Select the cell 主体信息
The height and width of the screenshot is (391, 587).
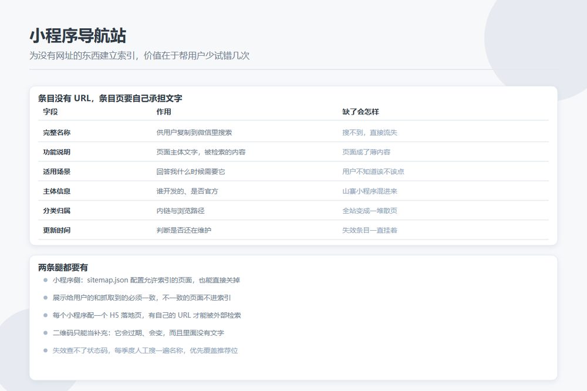tap(56, 191)
